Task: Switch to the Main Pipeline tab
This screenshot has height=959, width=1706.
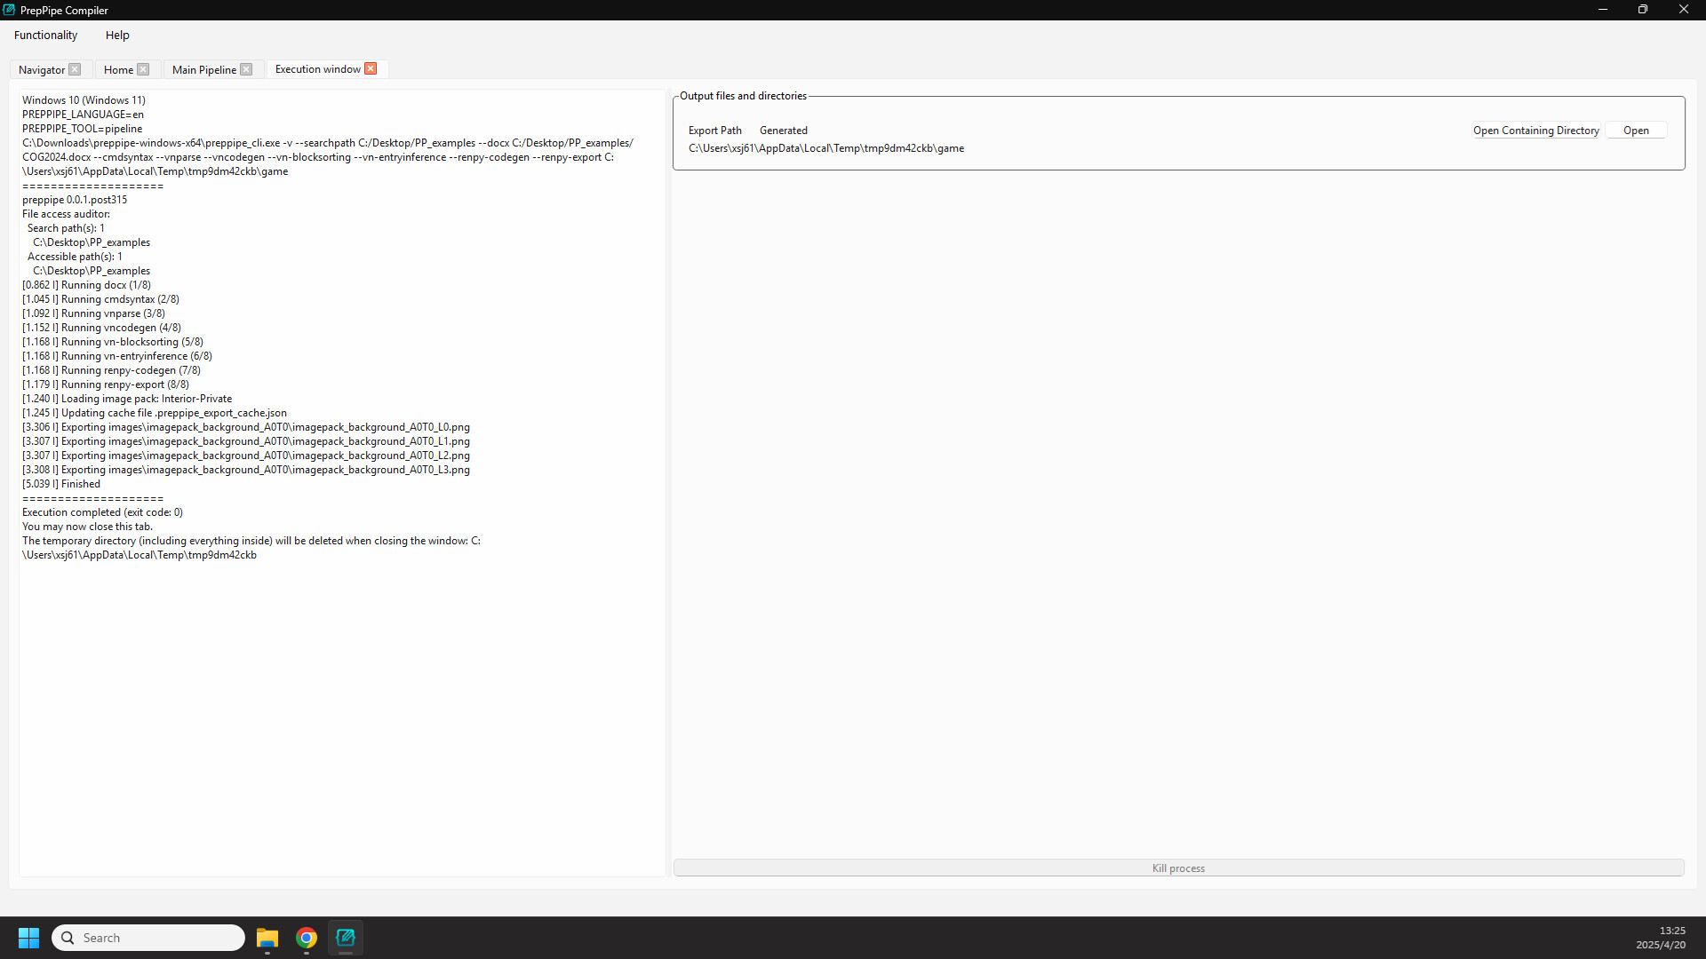Action: pyautogui.click(x=203, y=69)
